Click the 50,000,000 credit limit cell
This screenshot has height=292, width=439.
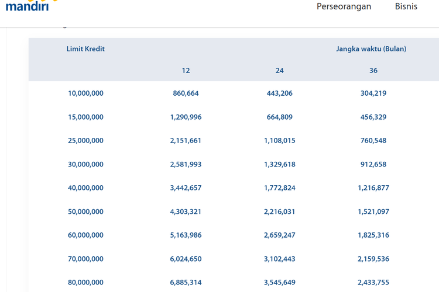click(85, 211)
